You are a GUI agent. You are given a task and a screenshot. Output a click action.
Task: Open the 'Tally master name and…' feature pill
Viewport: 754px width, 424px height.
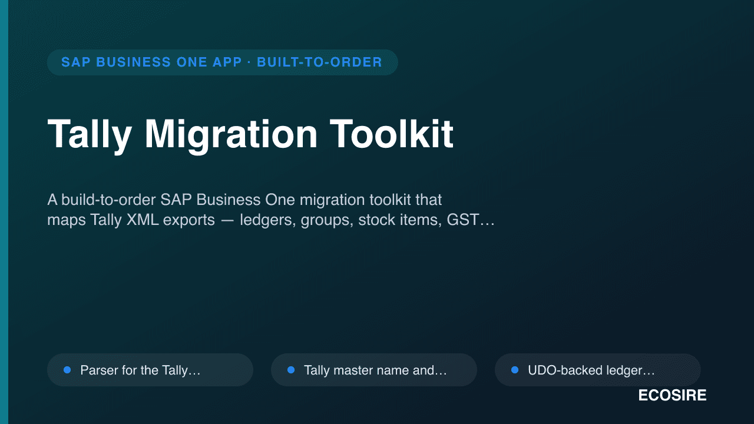(374, 370)
